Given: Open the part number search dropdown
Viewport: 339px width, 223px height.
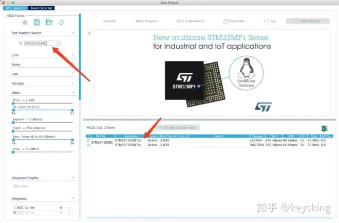Looking at the screenshot, I should point(58,43).
